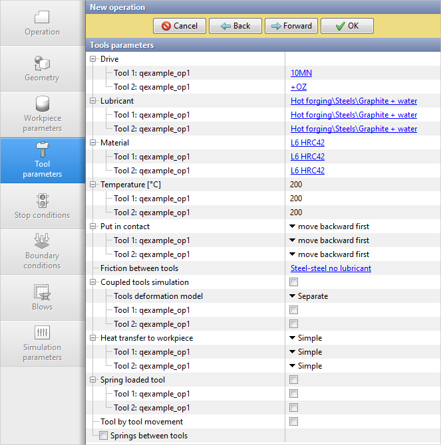Click the Tool parameters hammer icon
Screen dimensions: 441x445
[x=42, y=149]
